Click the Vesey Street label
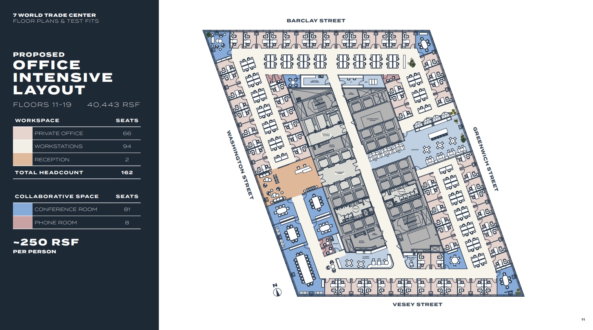 pyautogui.click(x=417, y=305)
